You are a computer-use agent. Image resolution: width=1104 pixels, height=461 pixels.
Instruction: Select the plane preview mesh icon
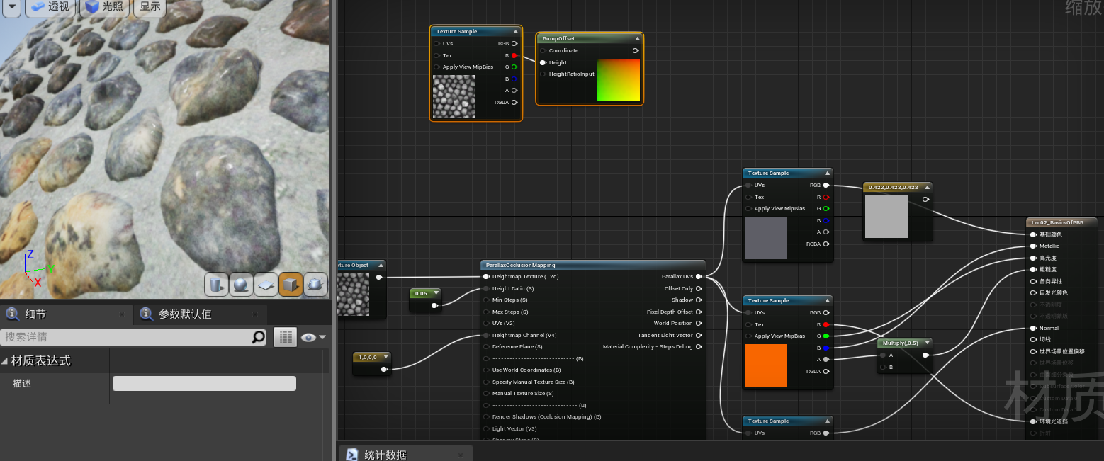[266, 285]
